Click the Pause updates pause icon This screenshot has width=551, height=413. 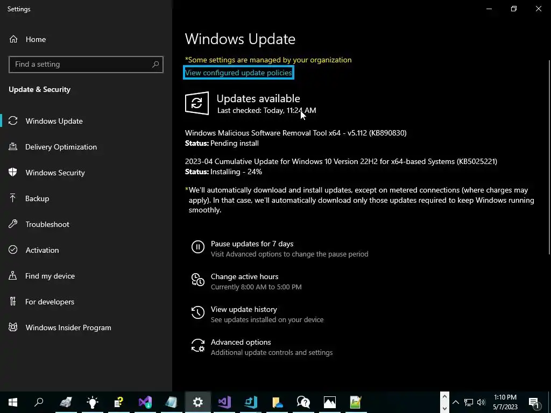tap(198, 246)
